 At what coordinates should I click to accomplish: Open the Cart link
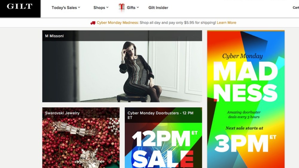point(296,8)
